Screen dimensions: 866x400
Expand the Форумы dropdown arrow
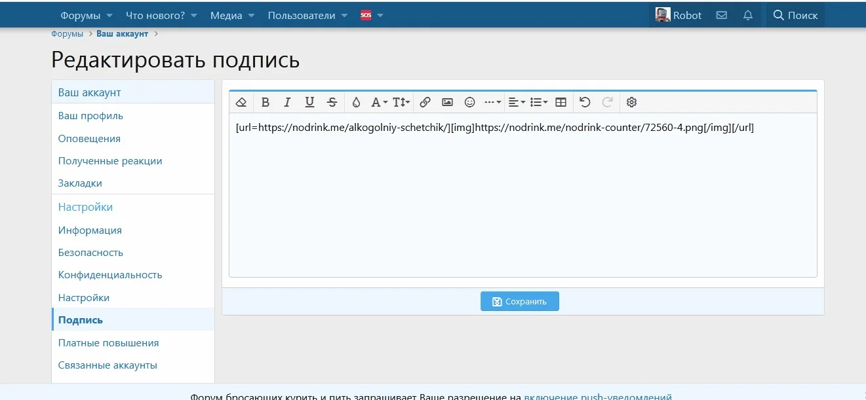(x=109, y=15)
